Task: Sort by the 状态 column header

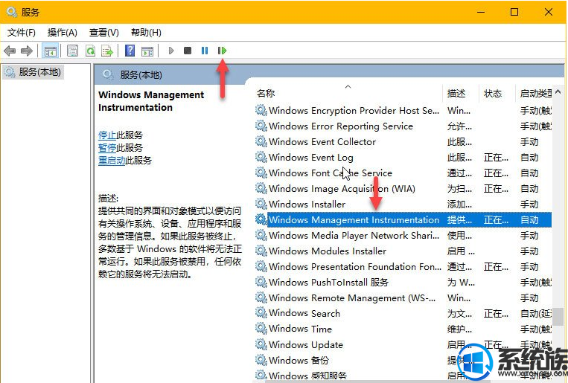Action: click(x=497, y=94)
